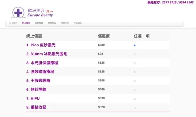Image resolution: width=196 pixels, height=117 pixels.
Task: Click the '2. 810nm 冰點激光脫毛' offer title
Action: 47,54
